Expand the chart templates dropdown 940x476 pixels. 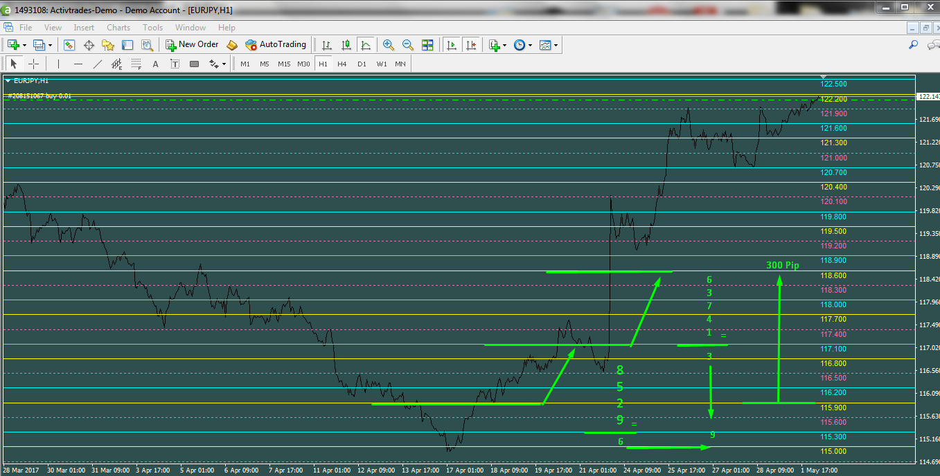click(x=556, y=45)
